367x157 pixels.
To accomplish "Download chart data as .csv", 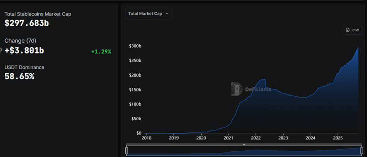I will click(352, 30).
